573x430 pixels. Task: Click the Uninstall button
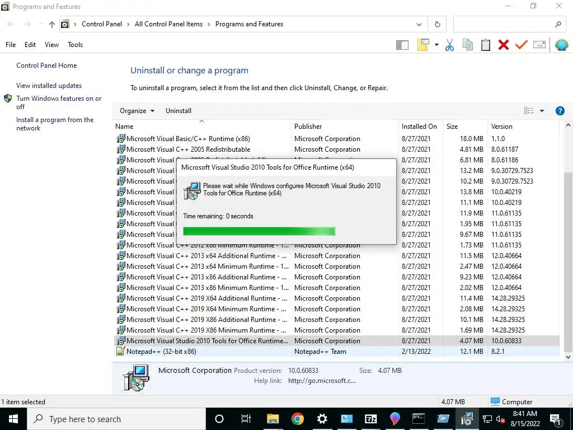click(x=179, y=111)
